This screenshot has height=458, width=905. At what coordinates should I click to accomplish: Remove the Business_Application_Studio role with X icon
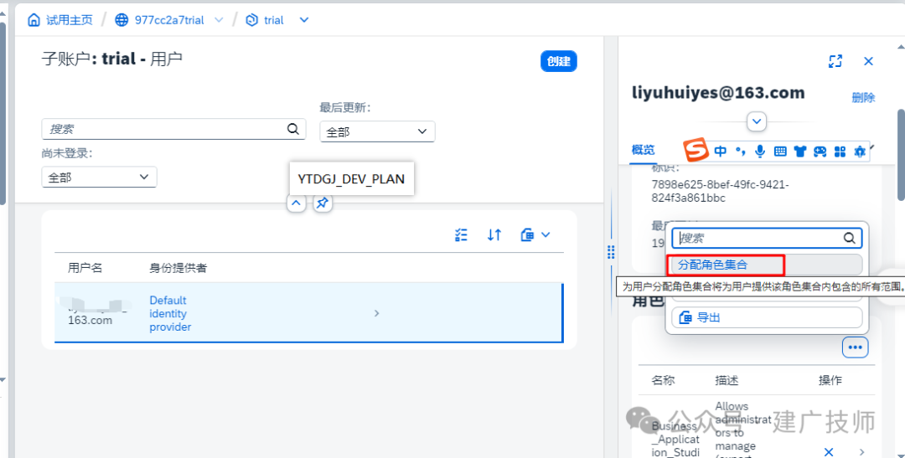(829, 451)
